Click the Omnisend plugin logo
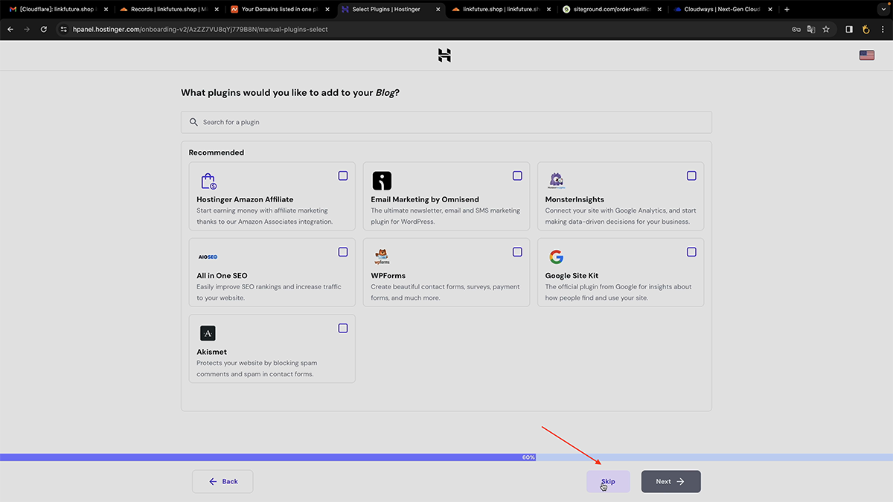Screen dimensions: 893x502 coord(382,181)
